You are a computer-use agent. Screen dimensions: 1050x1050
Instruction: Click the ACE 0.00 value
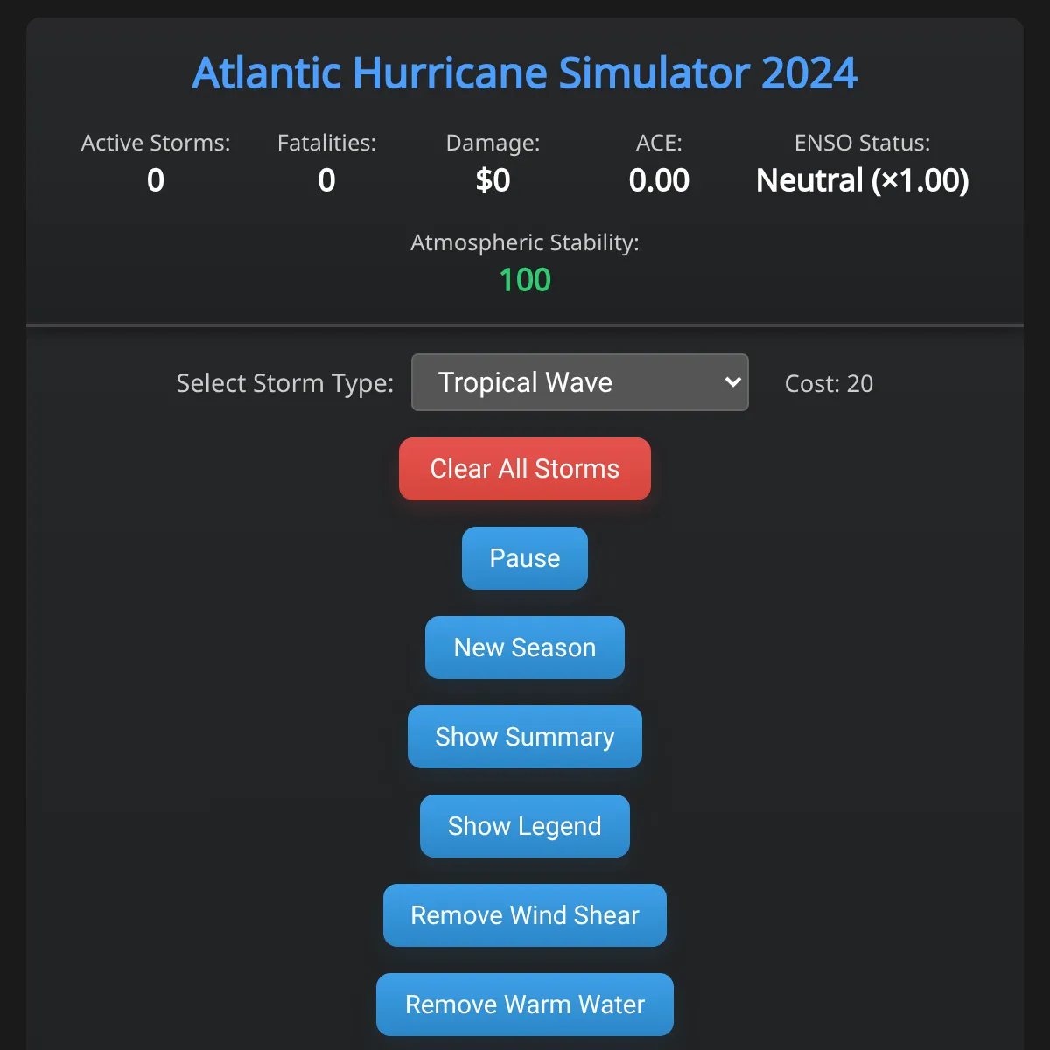[659, 180]
